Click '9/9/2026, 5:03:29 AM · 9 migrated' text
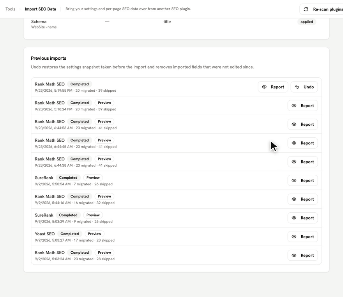 (63, 222)
